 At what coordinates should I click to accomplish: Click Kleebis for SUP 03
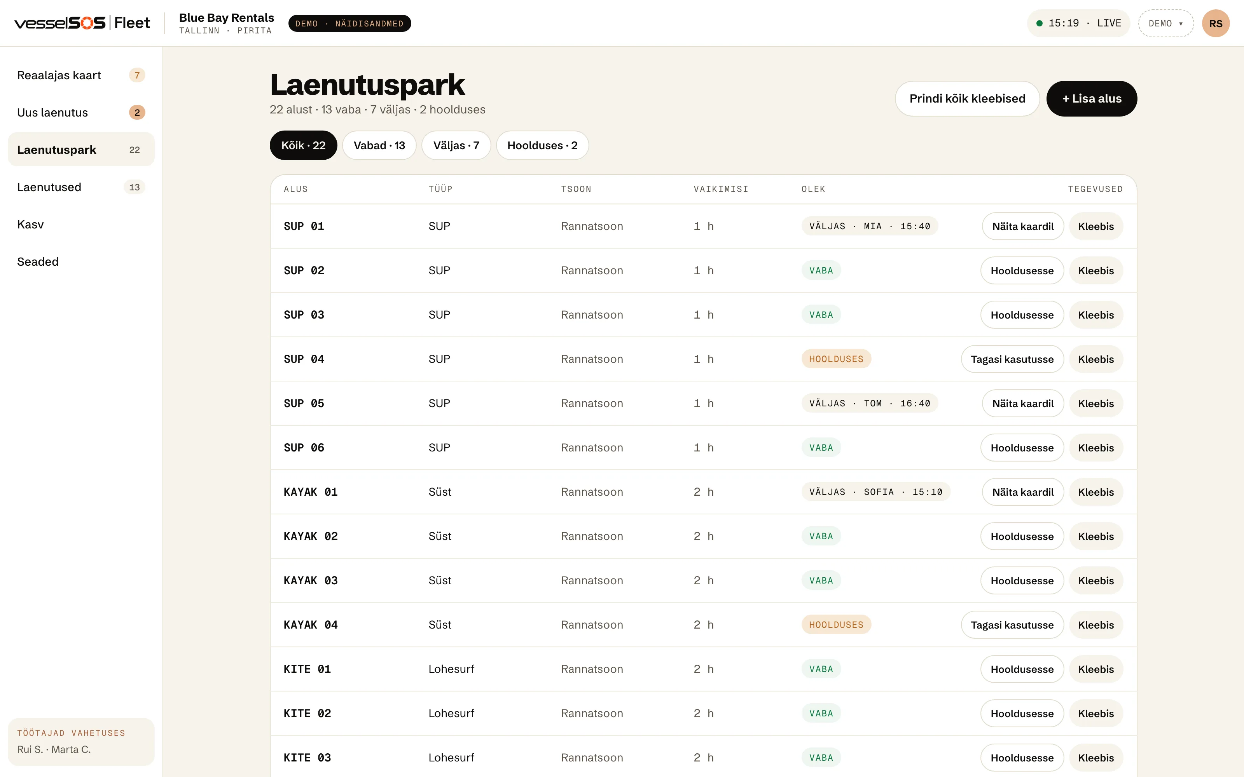1095,315
